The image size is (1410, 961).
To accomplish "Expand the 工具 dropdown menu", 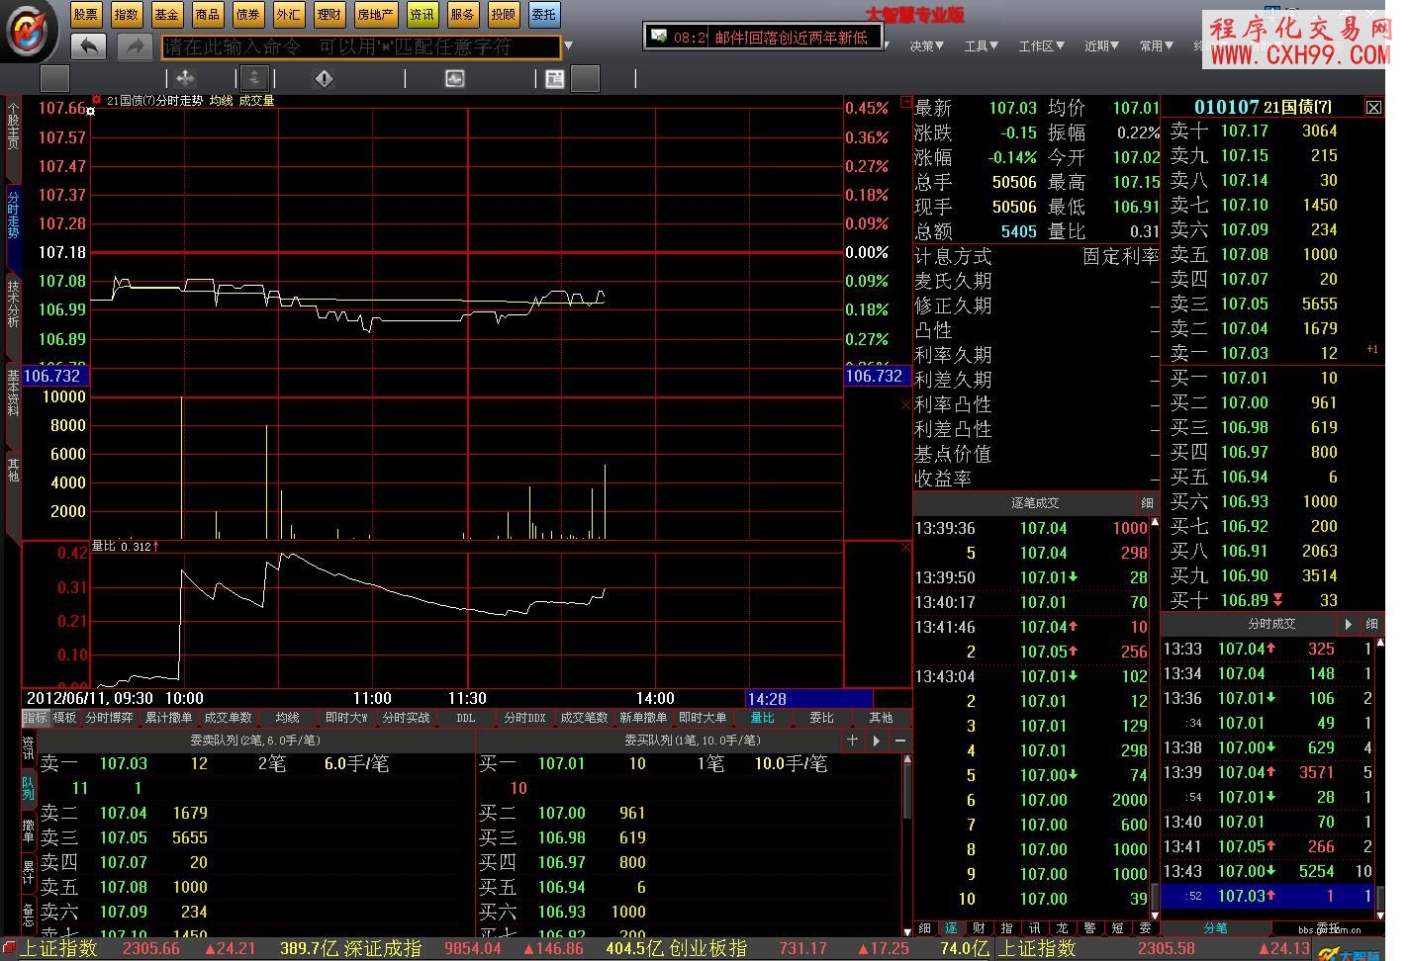I will [x=981, y=45].
